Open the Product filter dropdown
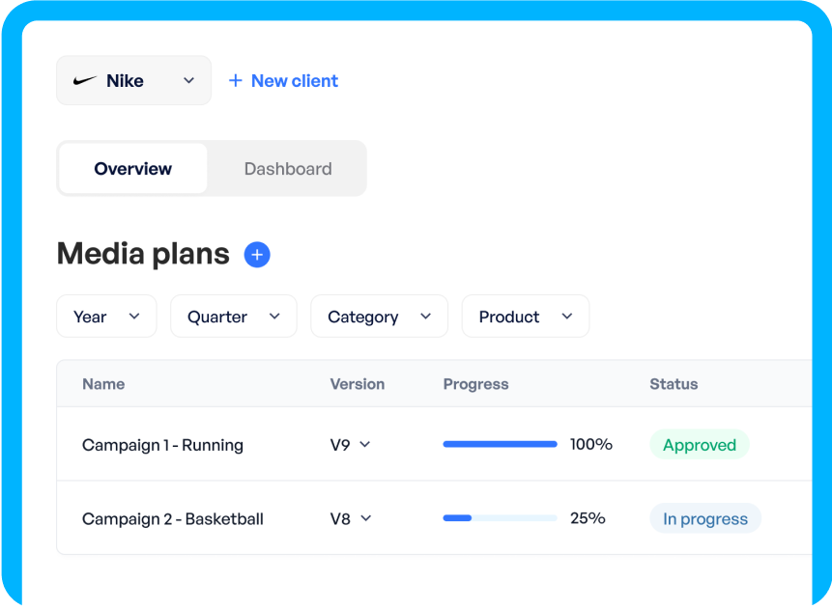The width and height of the screenshot is (832, 609). pos(525,317)
